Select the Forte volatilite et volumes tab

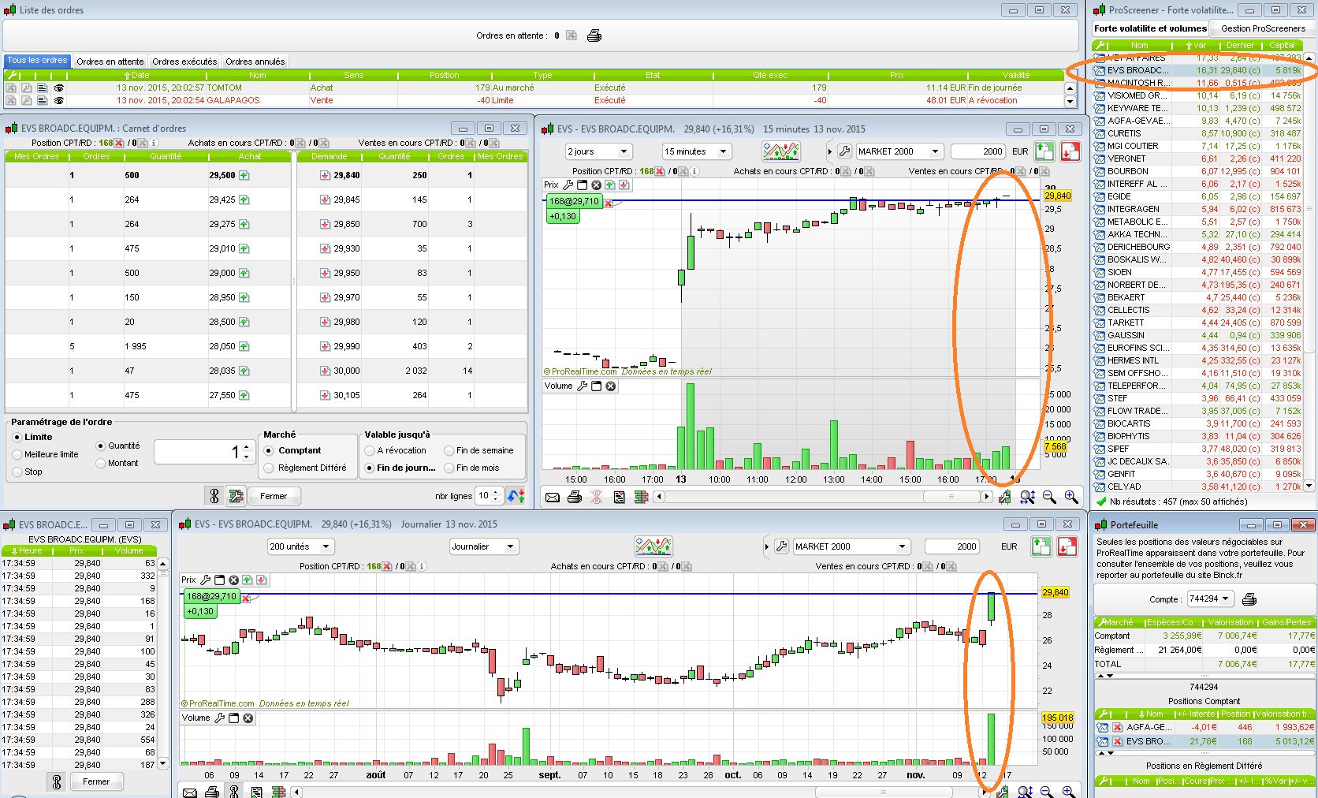click(1151, 28)
